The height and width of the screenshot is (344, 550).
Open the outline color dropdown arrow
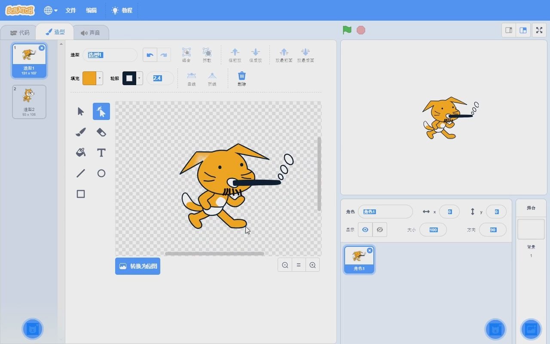[x=140, y=78]
